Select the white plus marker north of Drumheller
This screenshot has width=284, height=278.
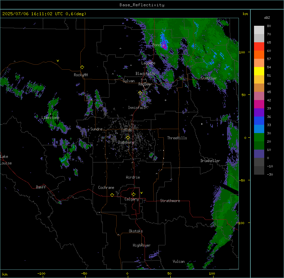(202, 124)
